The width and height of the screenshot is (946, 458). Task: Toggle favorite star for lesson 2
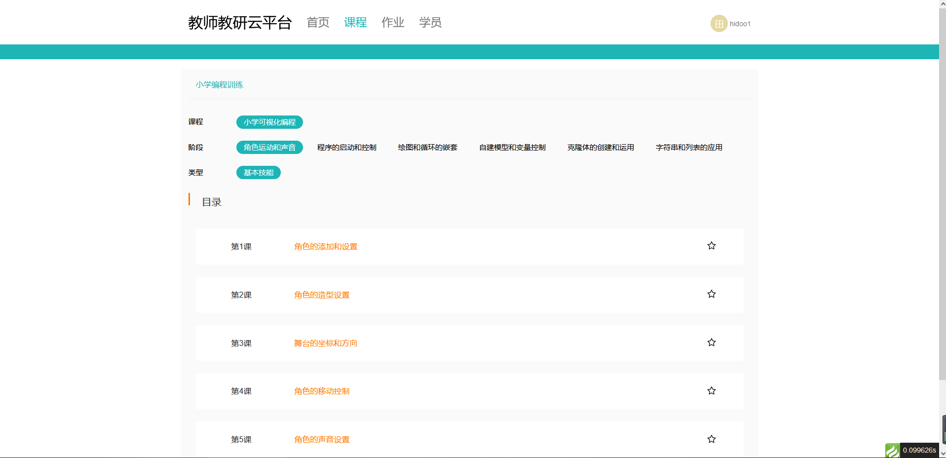tap(711, 294)
